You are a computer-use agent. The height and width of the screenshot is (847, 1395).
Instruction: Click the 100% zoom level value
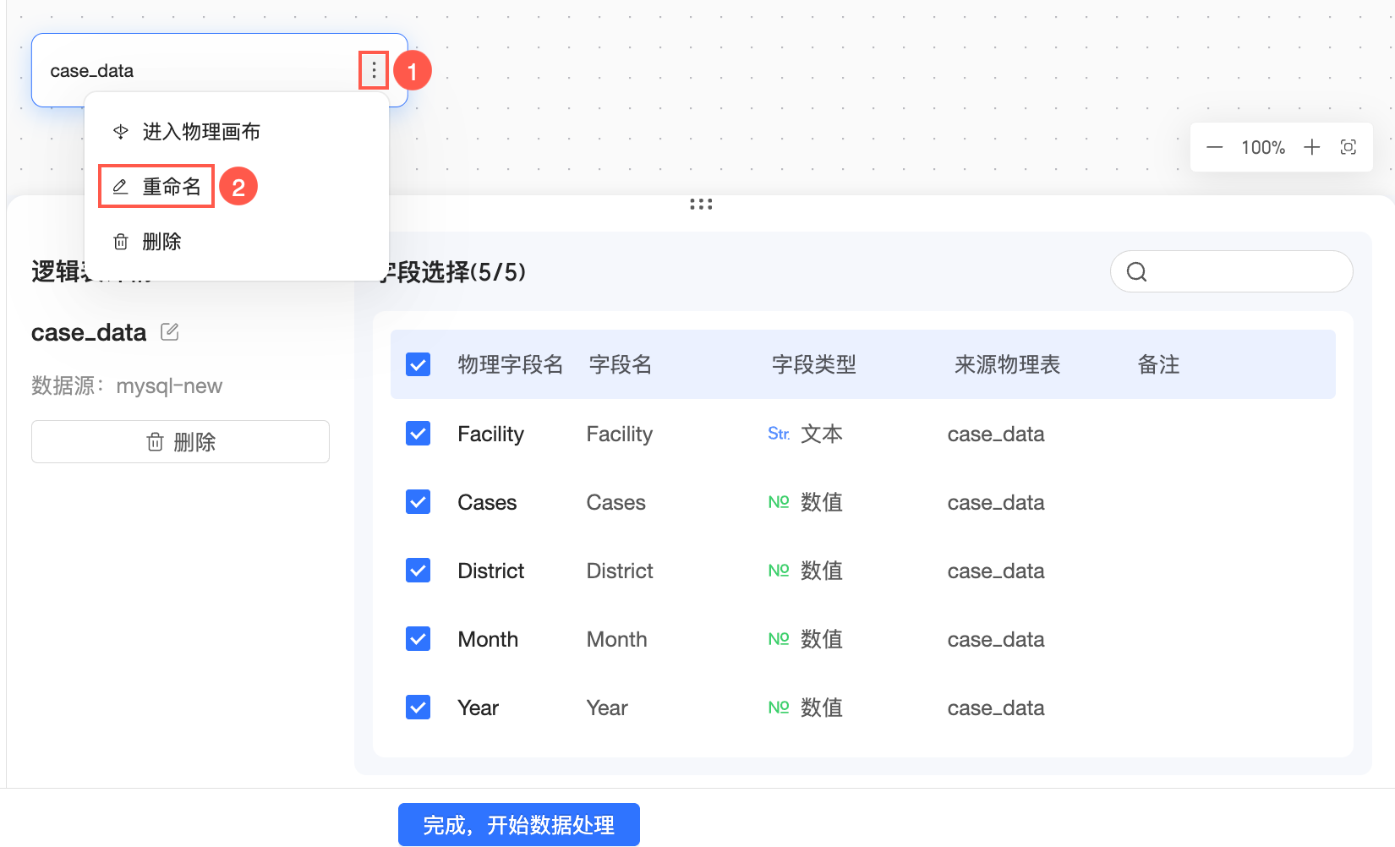[x=1263, y=147]
